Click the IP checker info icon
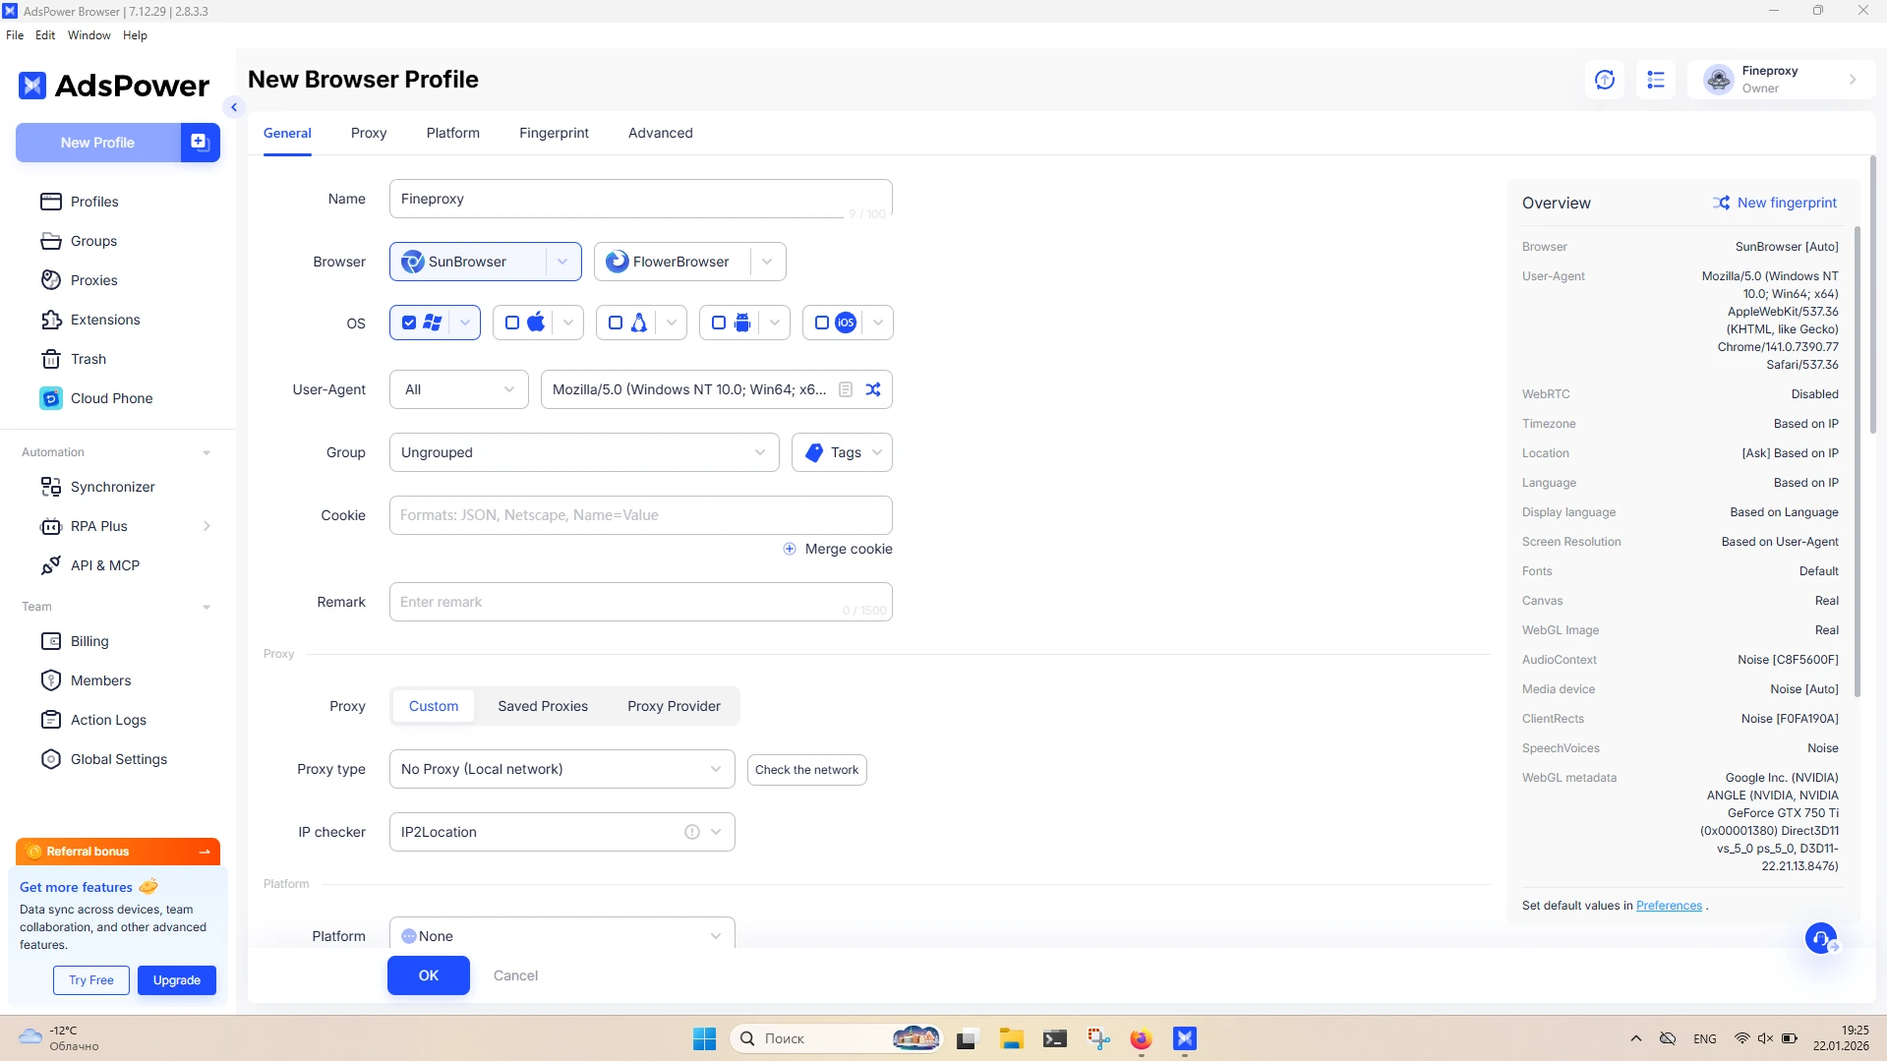 click(692, 832)
